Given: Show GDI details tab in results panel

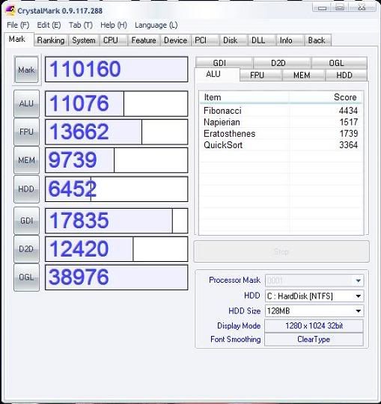Looking at the screenshot, I should (x=224, y=63).
